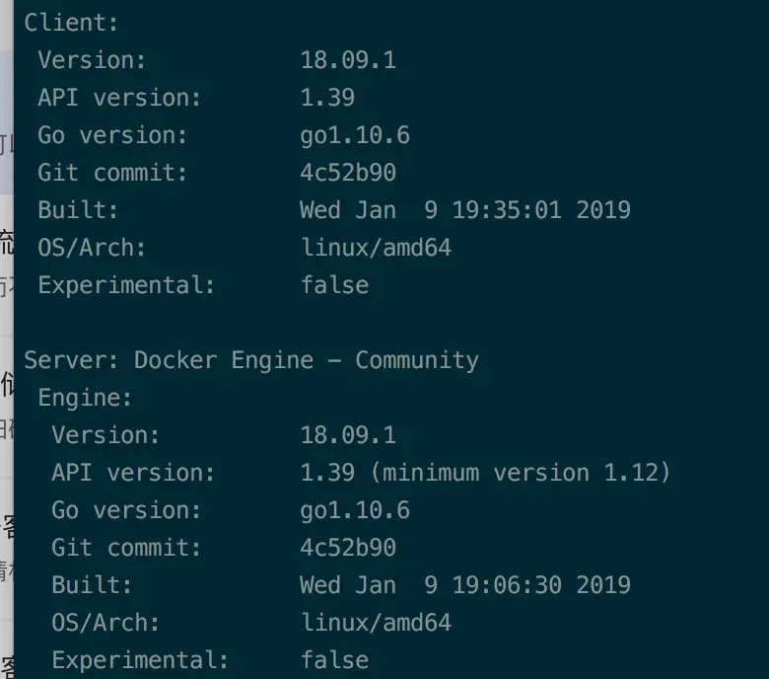
Task: Click the Client version number 18.09.1
Action: pos(348,60)
